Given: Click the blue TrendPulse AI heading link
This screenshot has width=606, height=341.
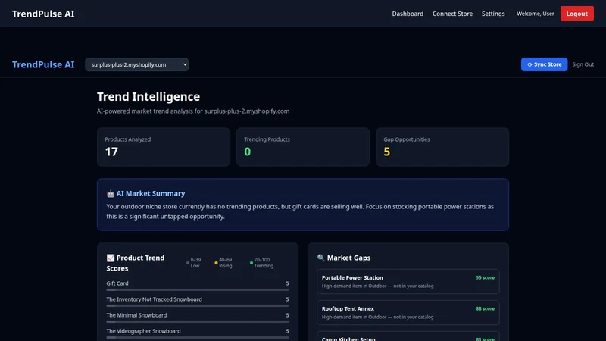Looking at the screenshot, I should click(43, 64).
